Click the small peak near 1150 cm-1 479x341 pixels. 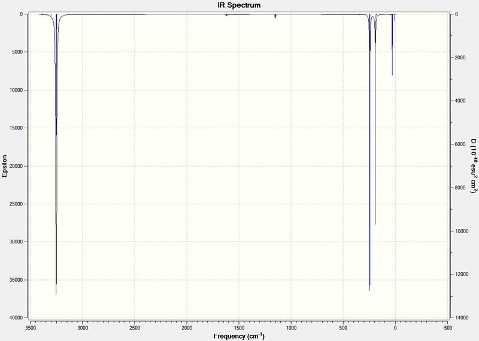275,16
